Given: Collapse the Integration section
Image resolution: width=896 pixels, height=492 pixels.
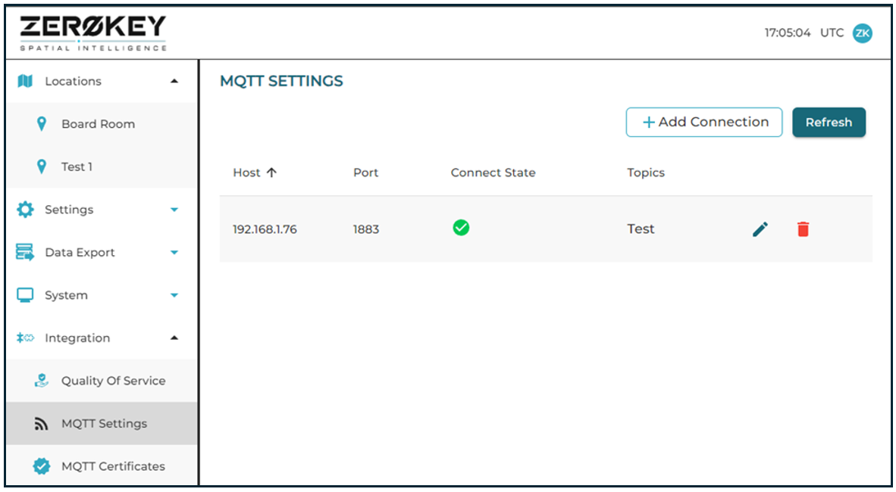Looking at the screenshot, I should [173, 338].
